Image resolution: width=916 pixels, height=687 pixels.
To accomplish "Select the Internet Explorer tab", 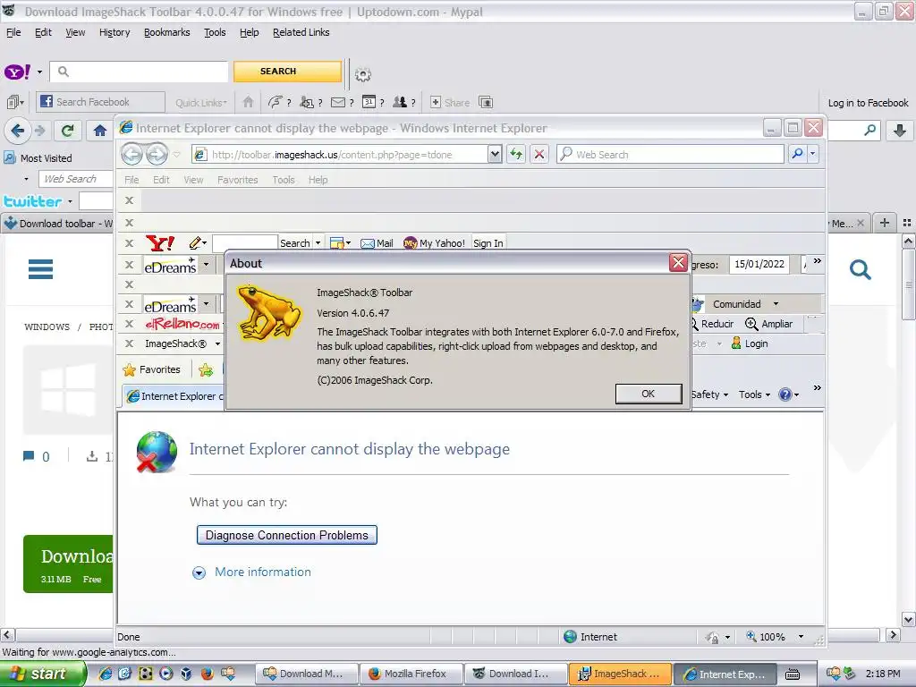I will (174, 396).
